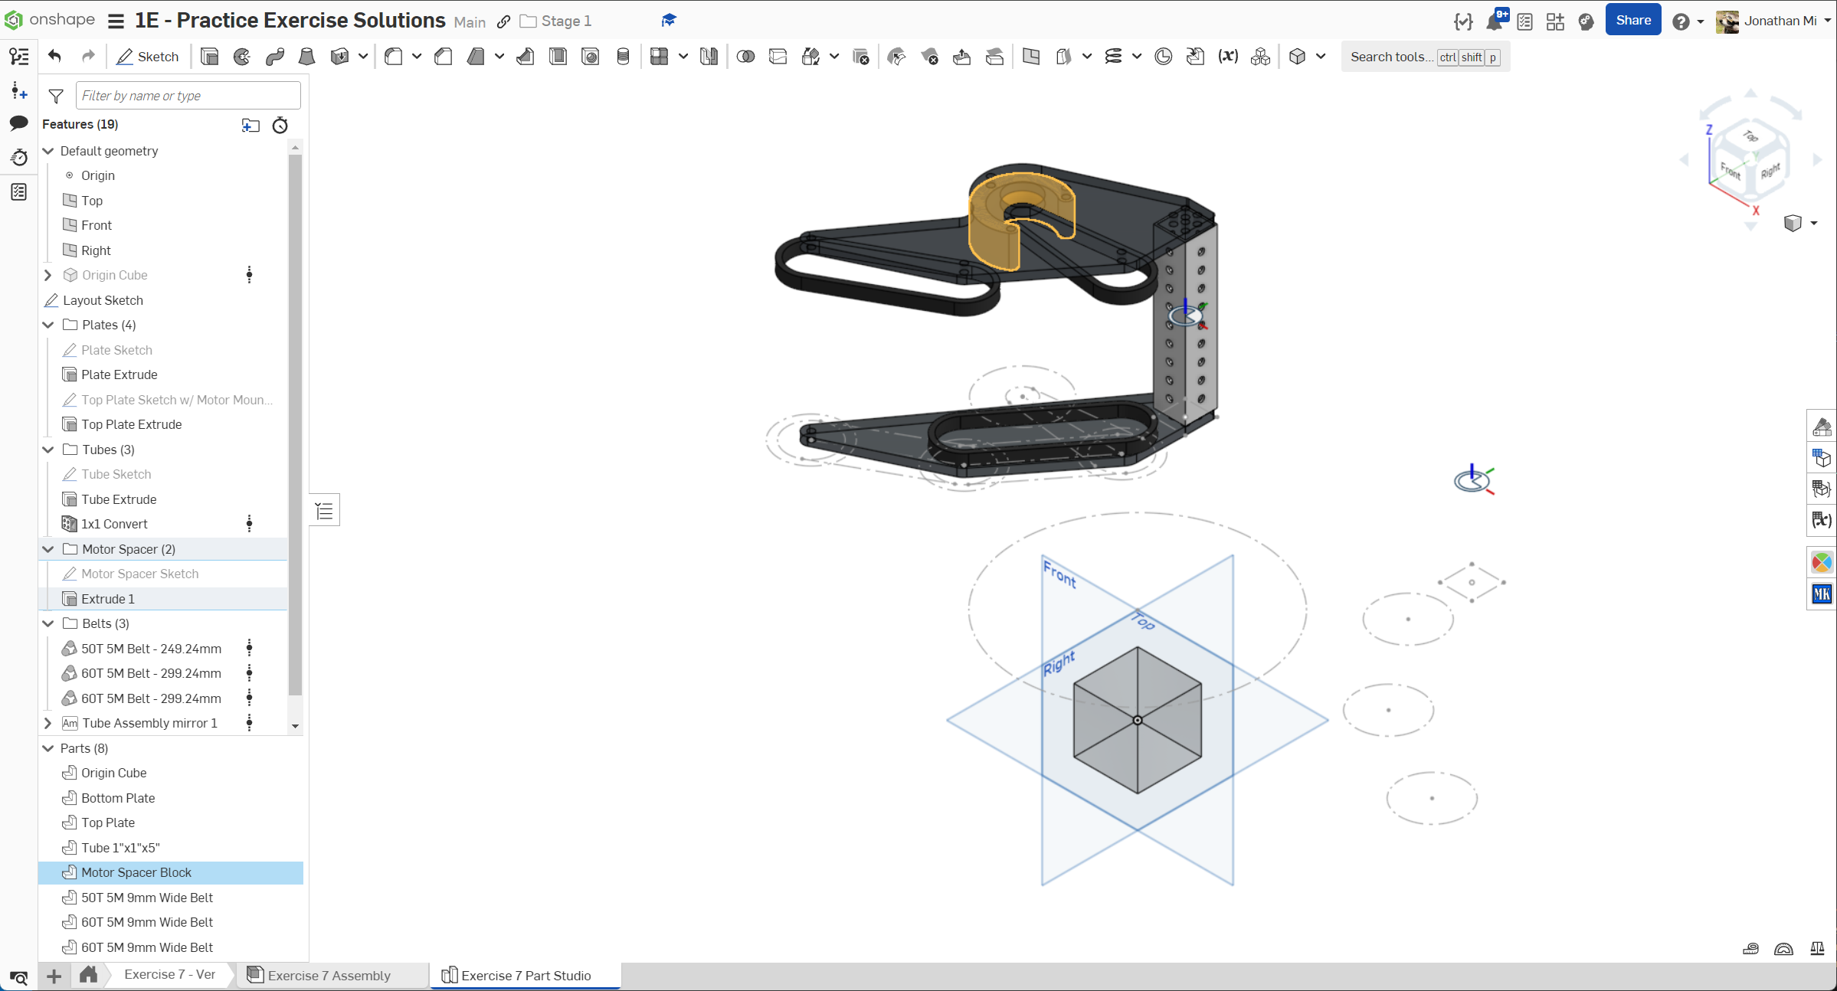
Task: Select the Boolean tool
Action: pos(745,57)
